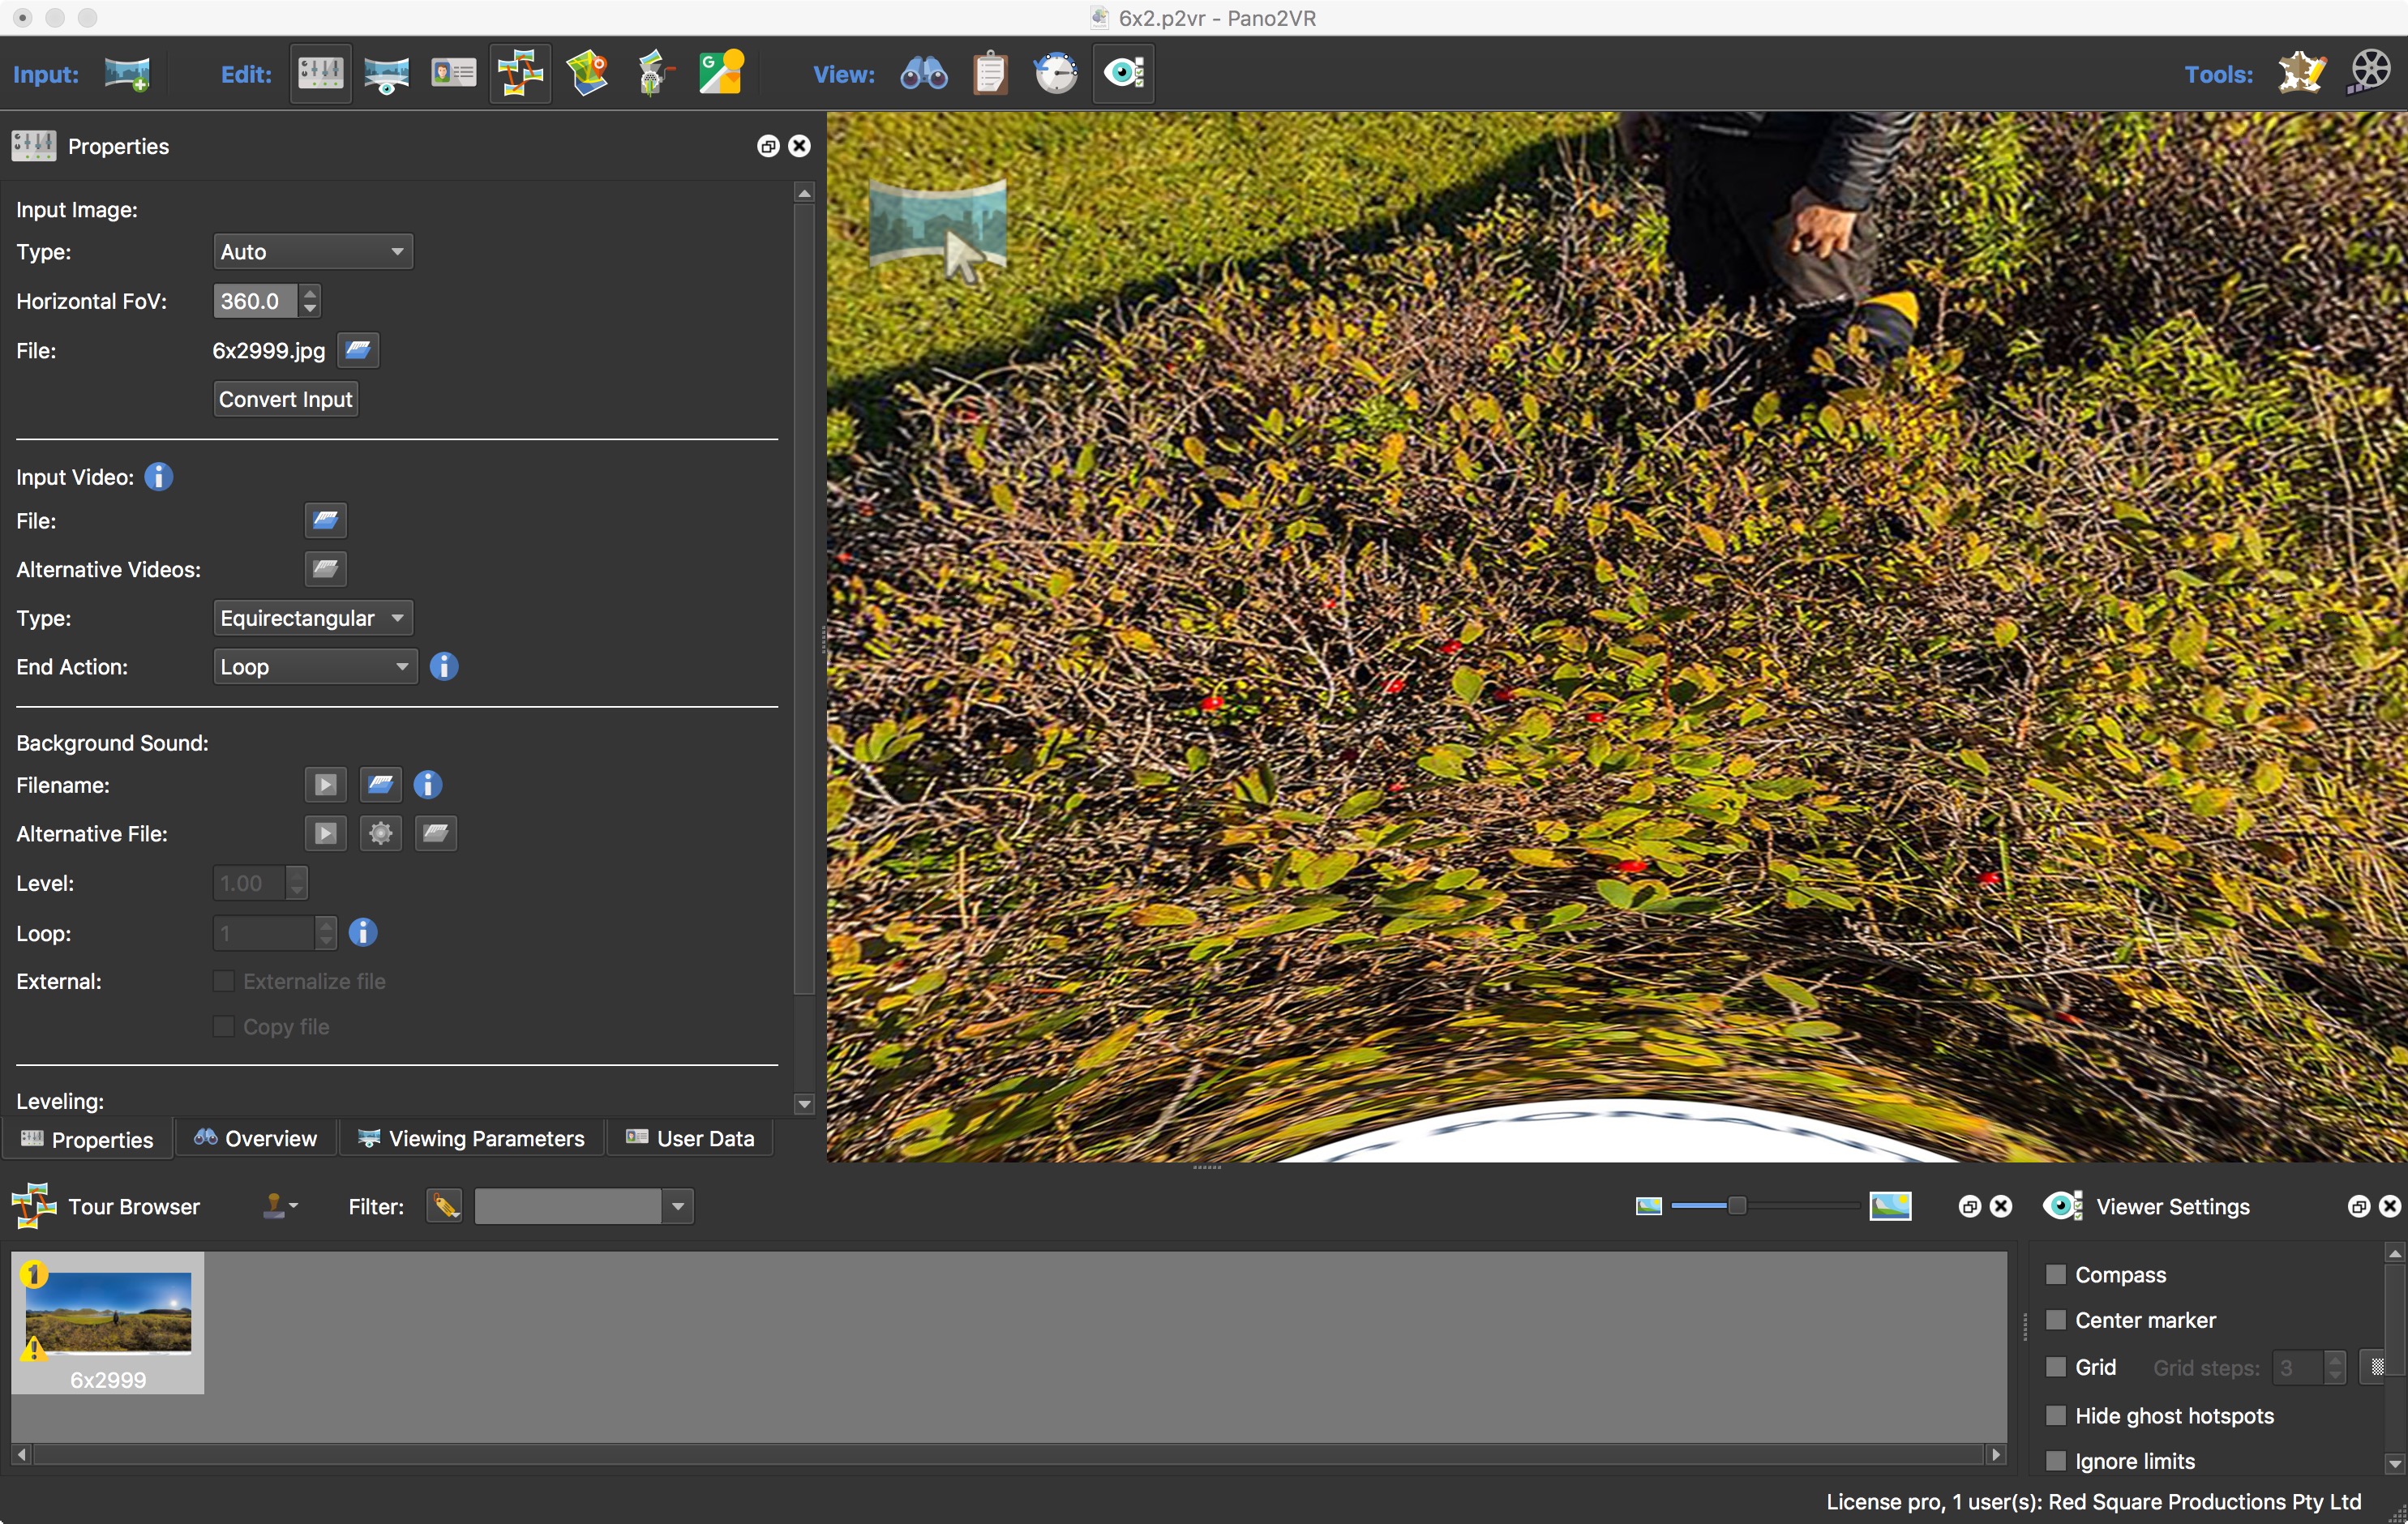The image size is (2408, 1524).
Task: Toggle the Tour Browser toolbar icon
Action: tap(520, 74)
